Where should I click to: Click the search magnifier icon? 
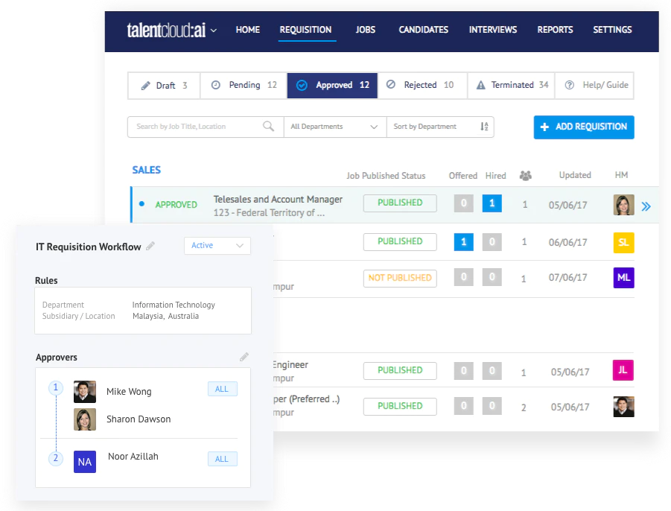coord(268,126)
